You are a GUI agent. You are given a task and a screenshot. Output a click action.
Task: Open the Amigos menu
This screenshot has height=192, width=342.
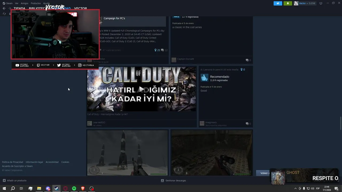25,3
